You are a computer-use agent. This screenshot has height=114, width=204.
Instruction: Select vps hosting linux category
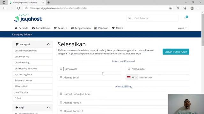[33, 74]
